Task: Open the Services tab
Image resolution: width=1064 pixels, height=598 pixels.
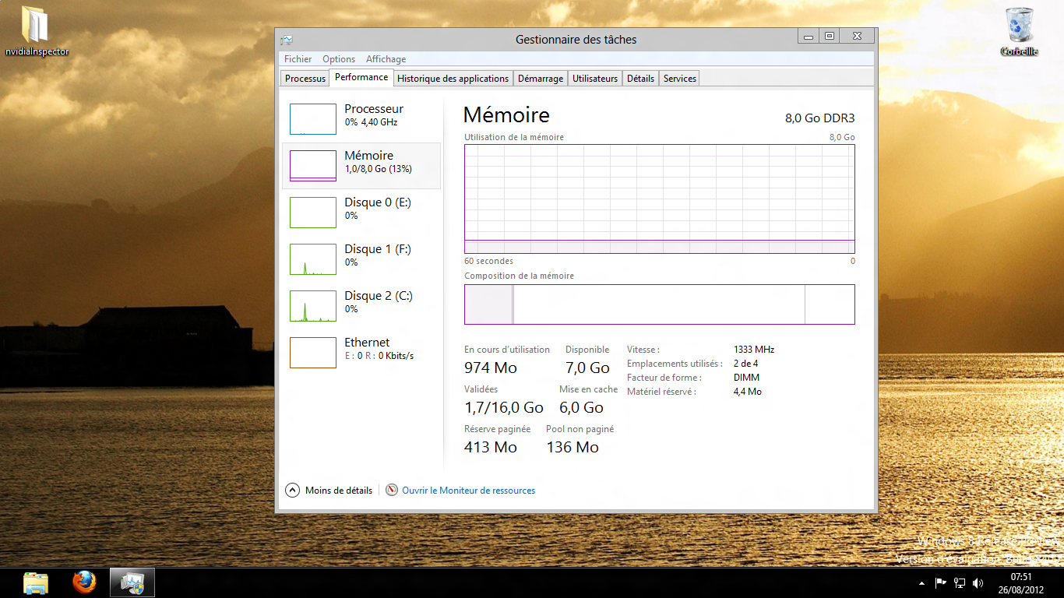Action: pyautogui.click(x=679, y=79)
